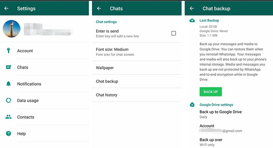Tap back arrow in Settings header
The image size is (273, 148).
[6, 8]
